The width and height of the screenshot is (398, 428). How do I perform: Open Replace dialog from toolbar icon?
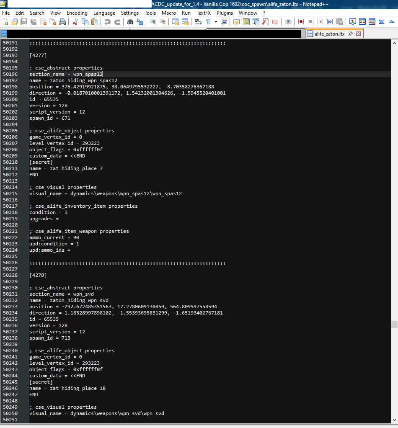click(x=140, y=22)
